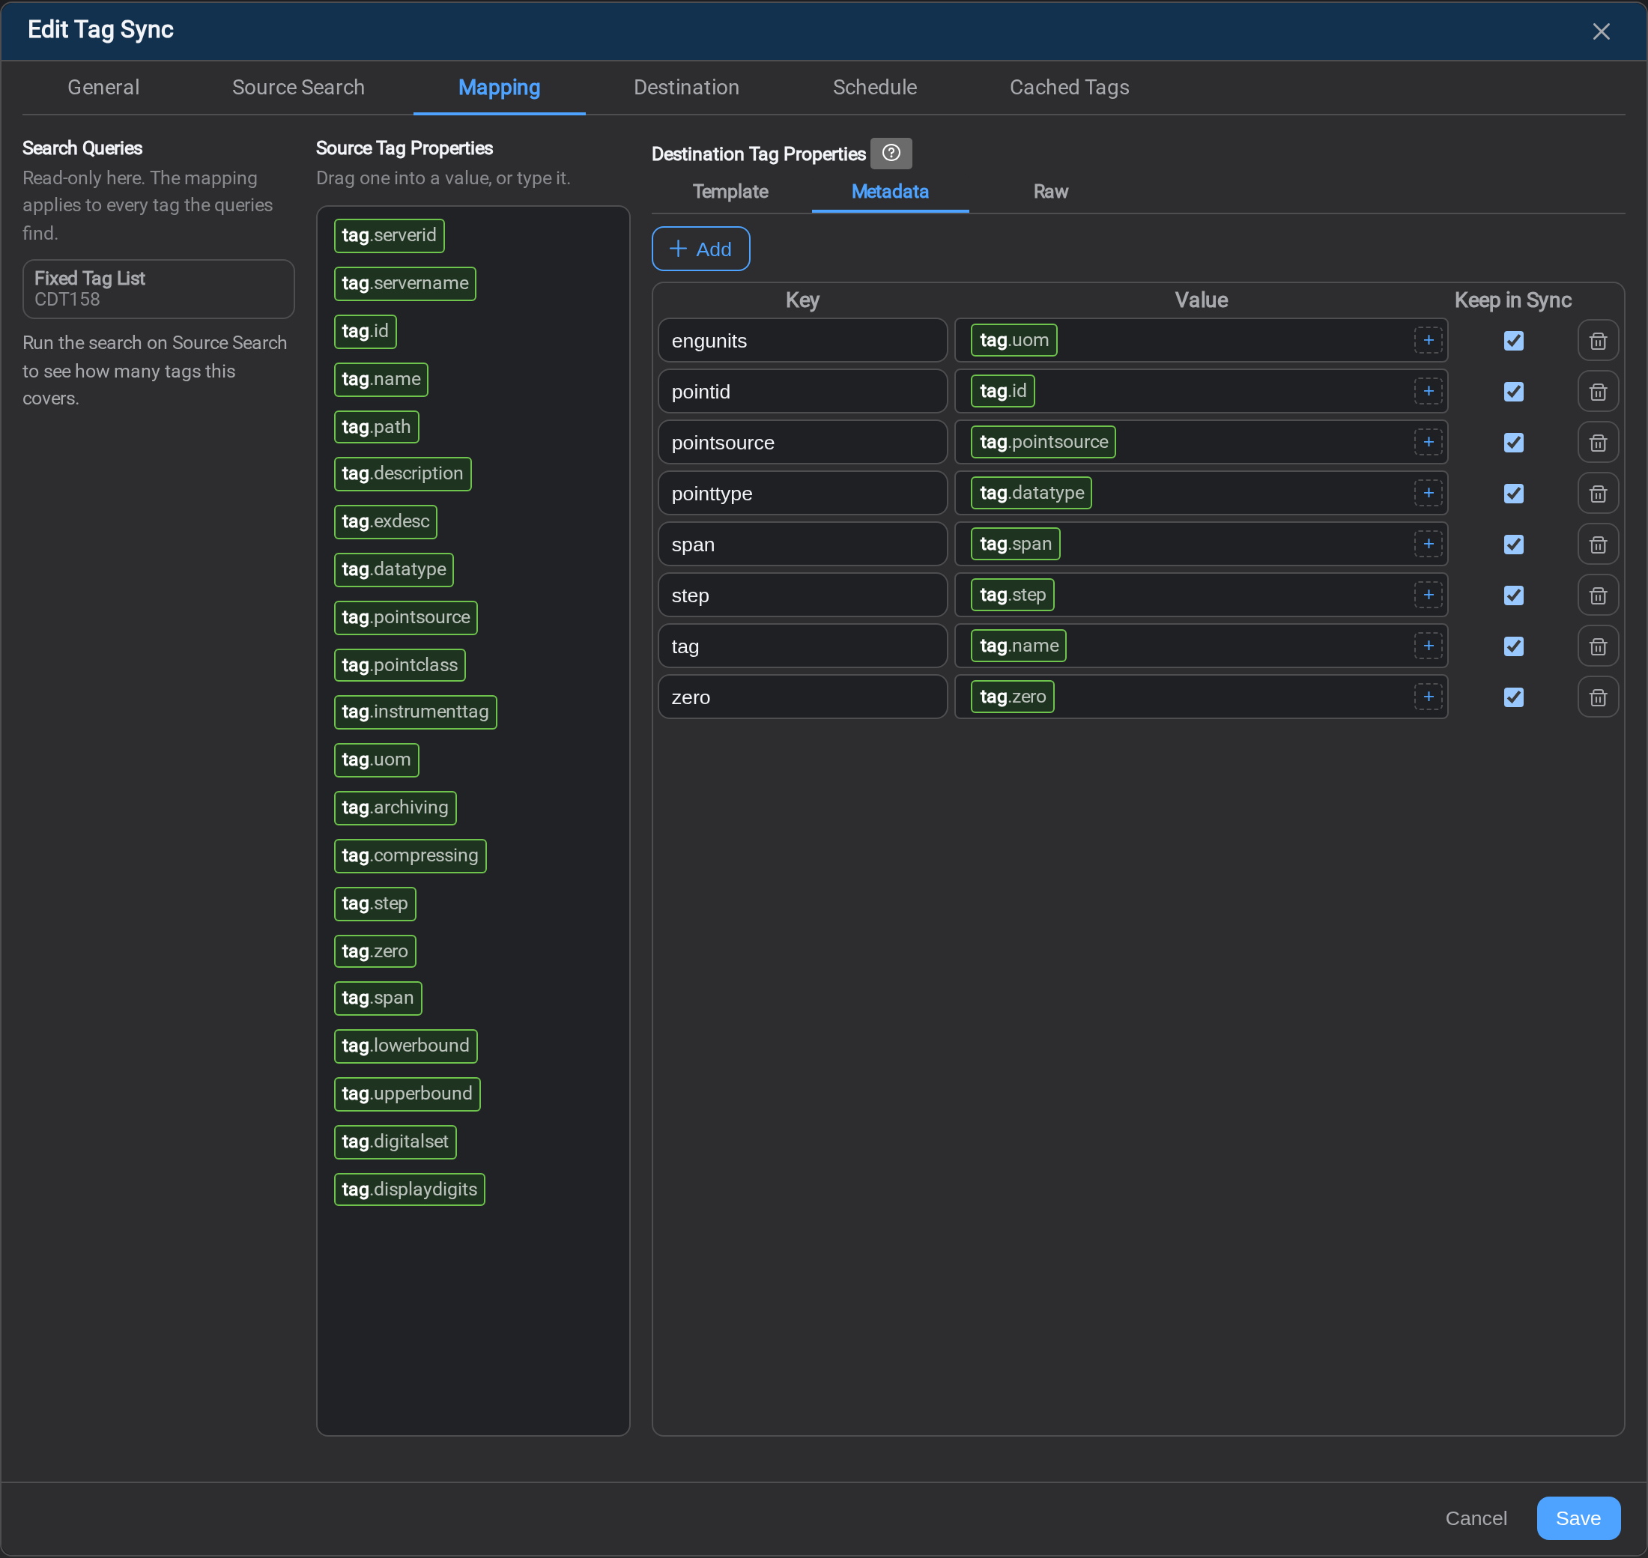Delete the zero metadata row
The height and width of the screenshot is (1558, 1648).
coord(1597,697)
